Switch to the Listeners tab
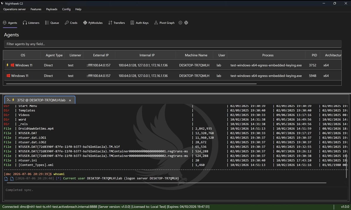The height and width of the screenshot is (210, 351). pos(31,23)
